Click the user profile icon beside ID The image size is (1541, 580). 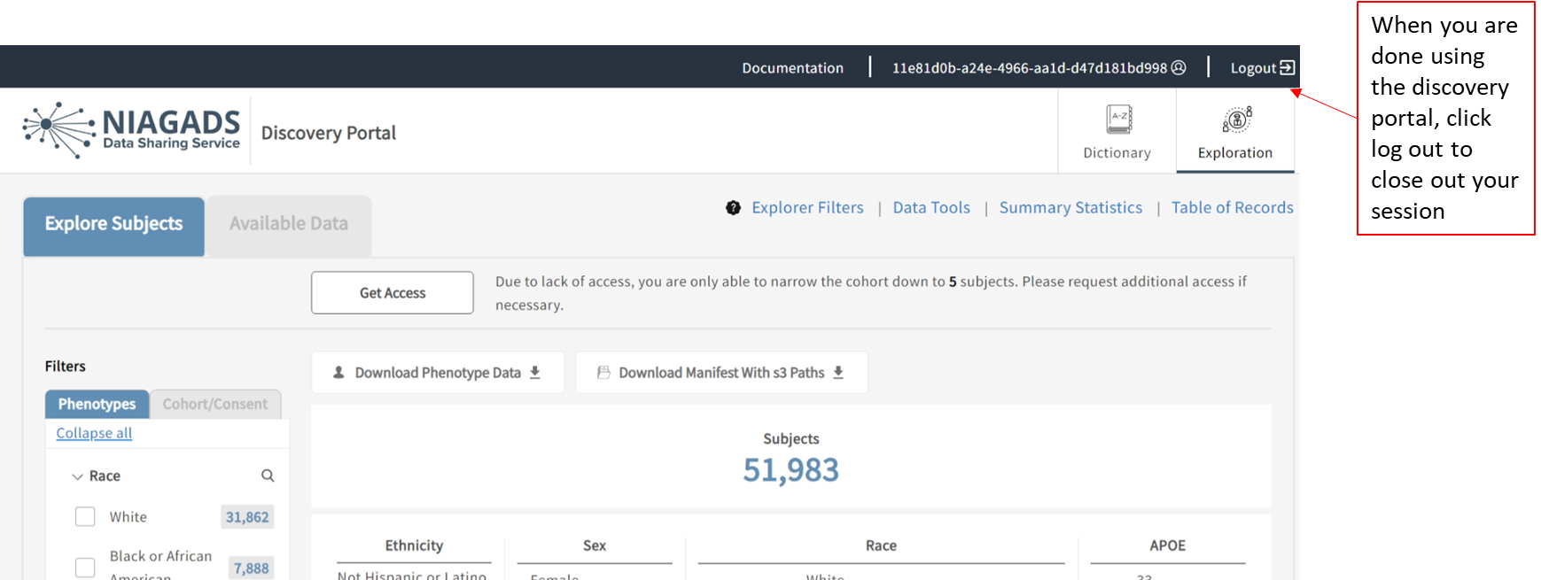point(1179,67)
